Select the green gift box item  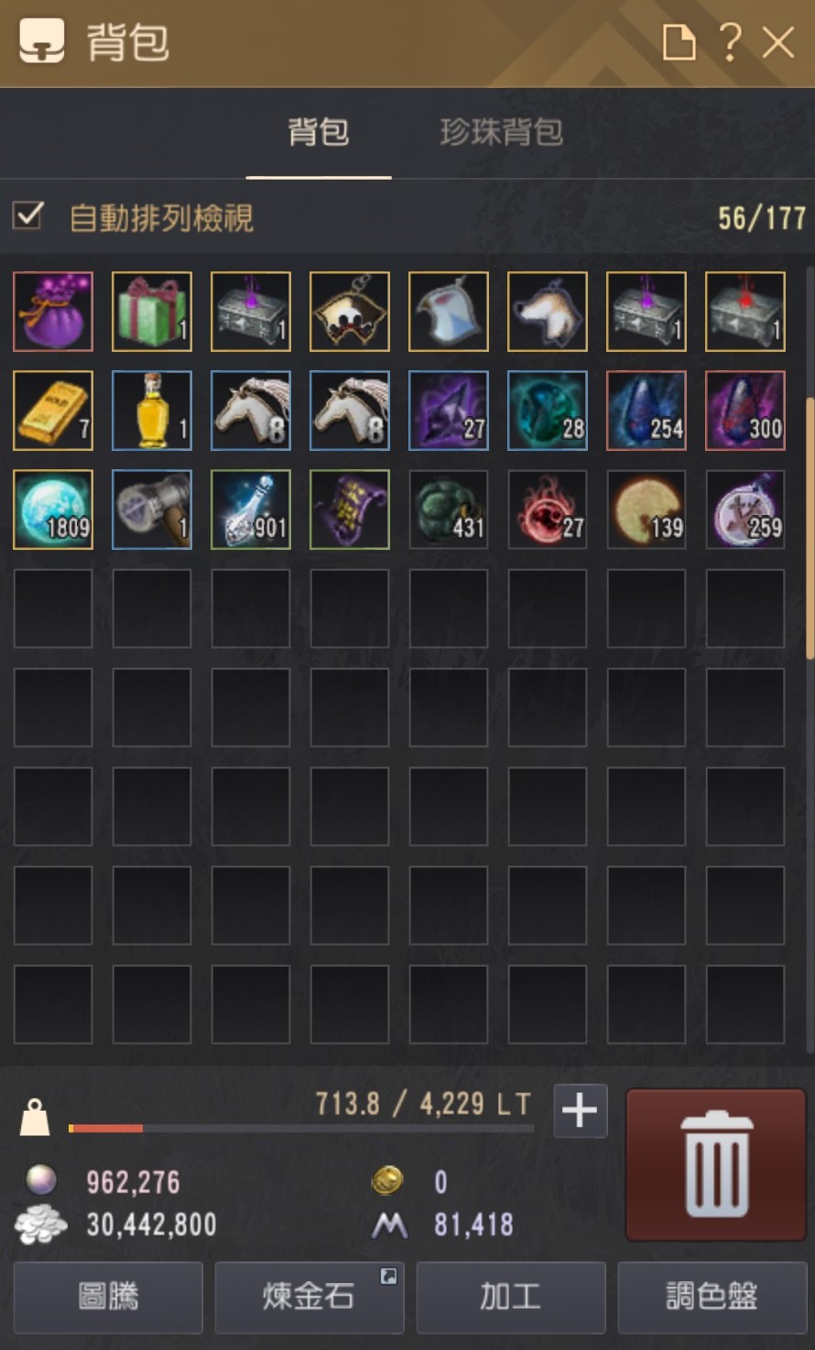point(152,312)
